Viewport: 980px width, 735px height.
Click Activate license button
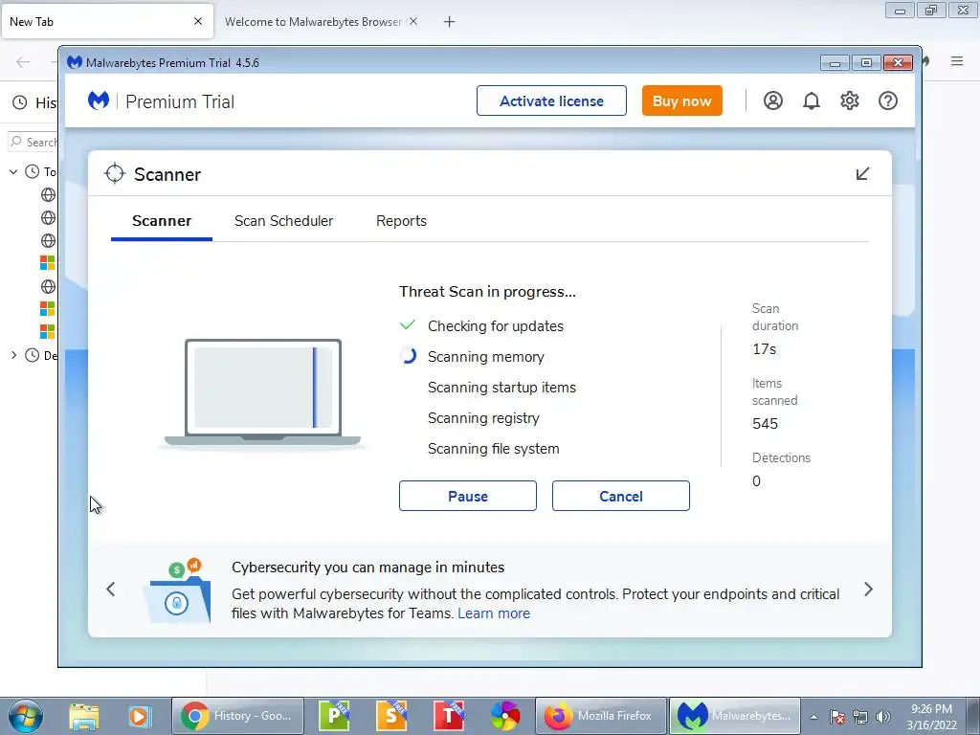[551, 100]
